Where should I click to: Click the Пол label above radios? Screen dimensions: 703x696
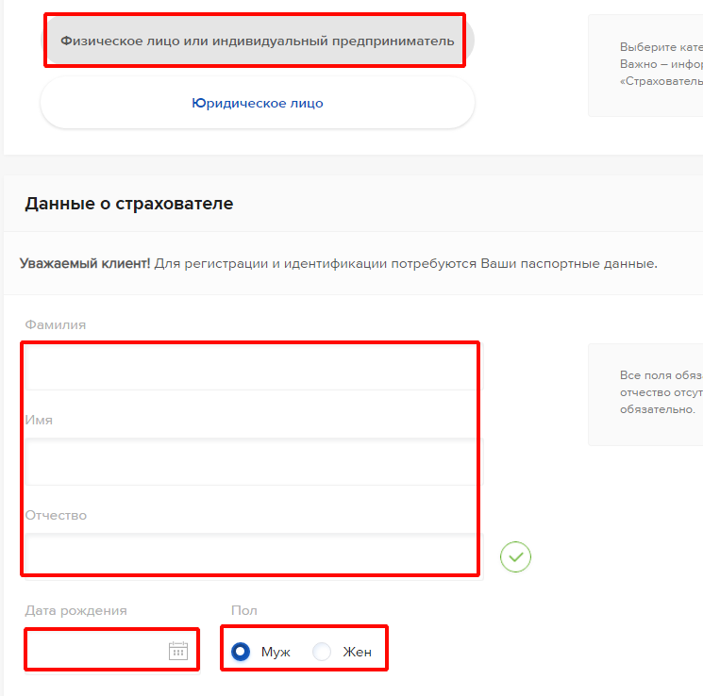pyautogui.click(x=243, y=610)
